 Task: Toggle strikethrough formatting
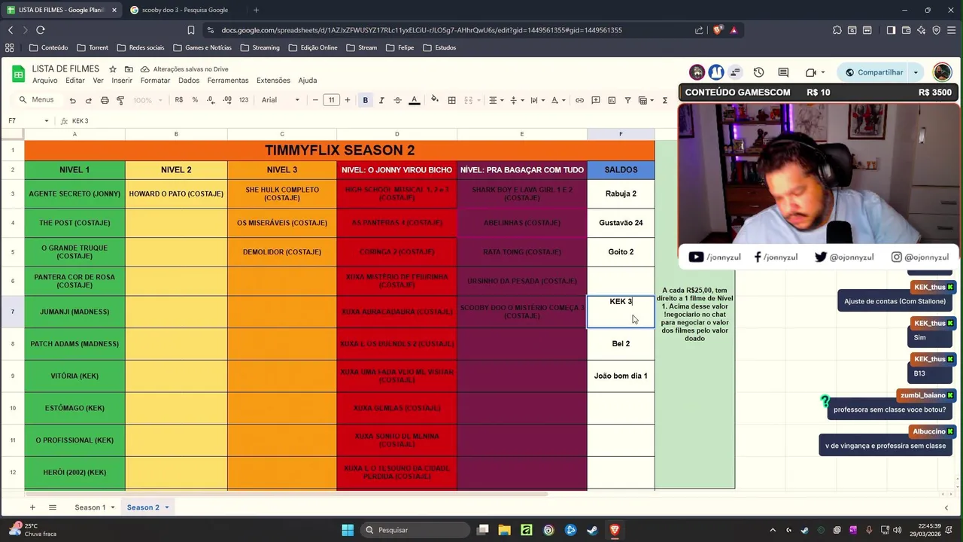[x=397, y=100]
